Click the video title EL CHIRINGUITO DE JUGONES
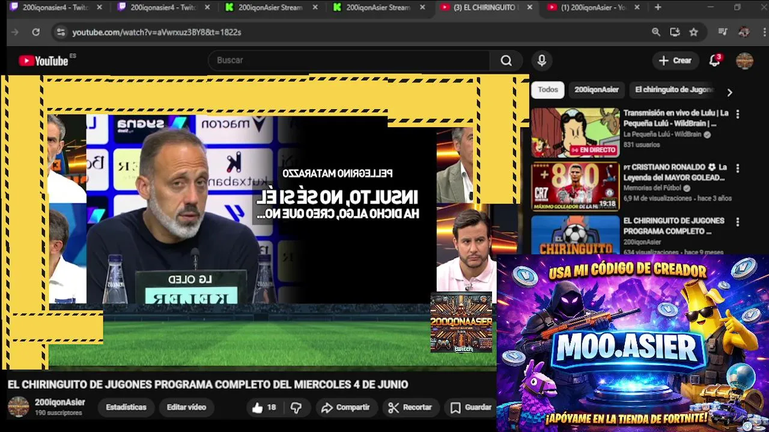Viewport: 769px width, 432px height. 208,385
